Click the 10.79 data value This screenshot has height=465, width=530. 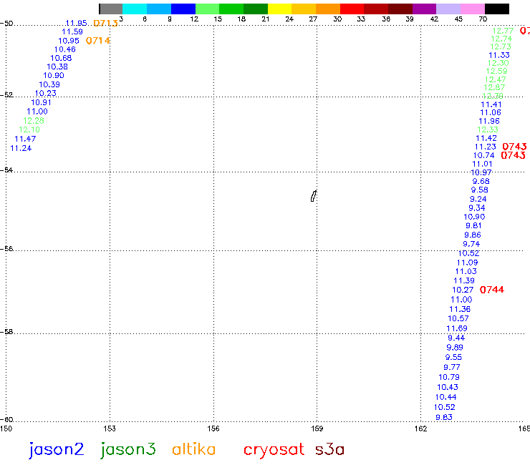pos(449,377)
